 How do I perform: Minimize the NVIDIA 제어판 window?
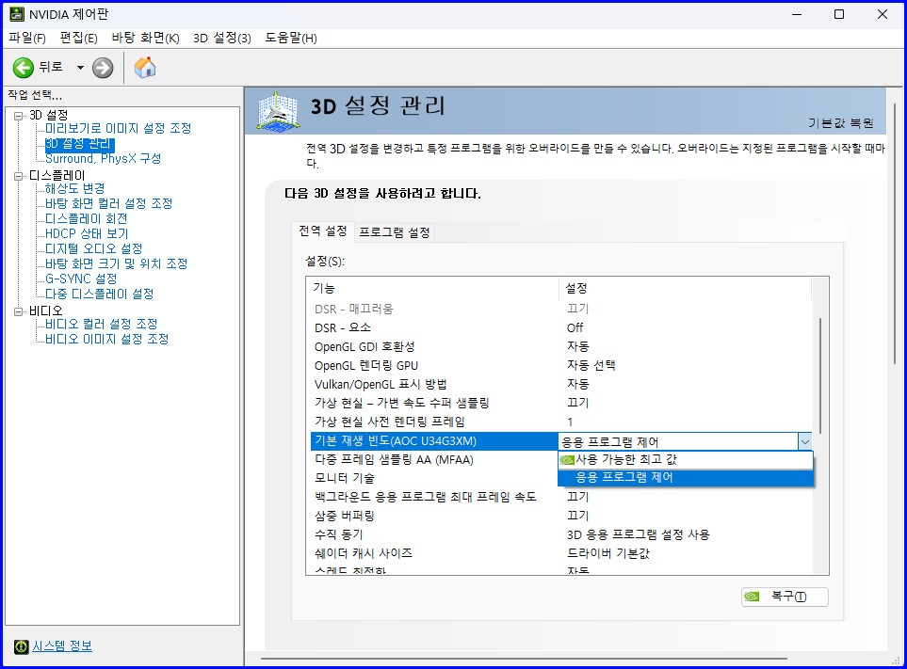click(x=797, y=14)
